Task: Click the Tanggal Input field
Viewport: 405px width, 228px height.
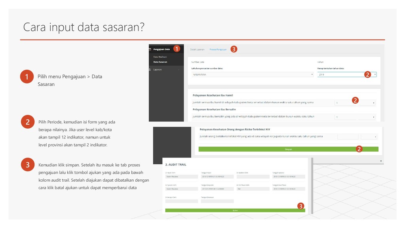Action: click(x=217, y=177)
